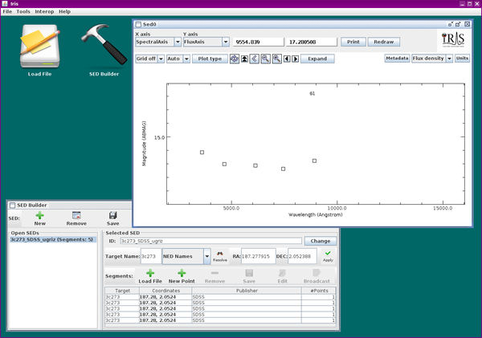Viewport: 482px width, 338px height.
Task: Pan the plot right with arrow icon
Action: [x=295, y=59]
